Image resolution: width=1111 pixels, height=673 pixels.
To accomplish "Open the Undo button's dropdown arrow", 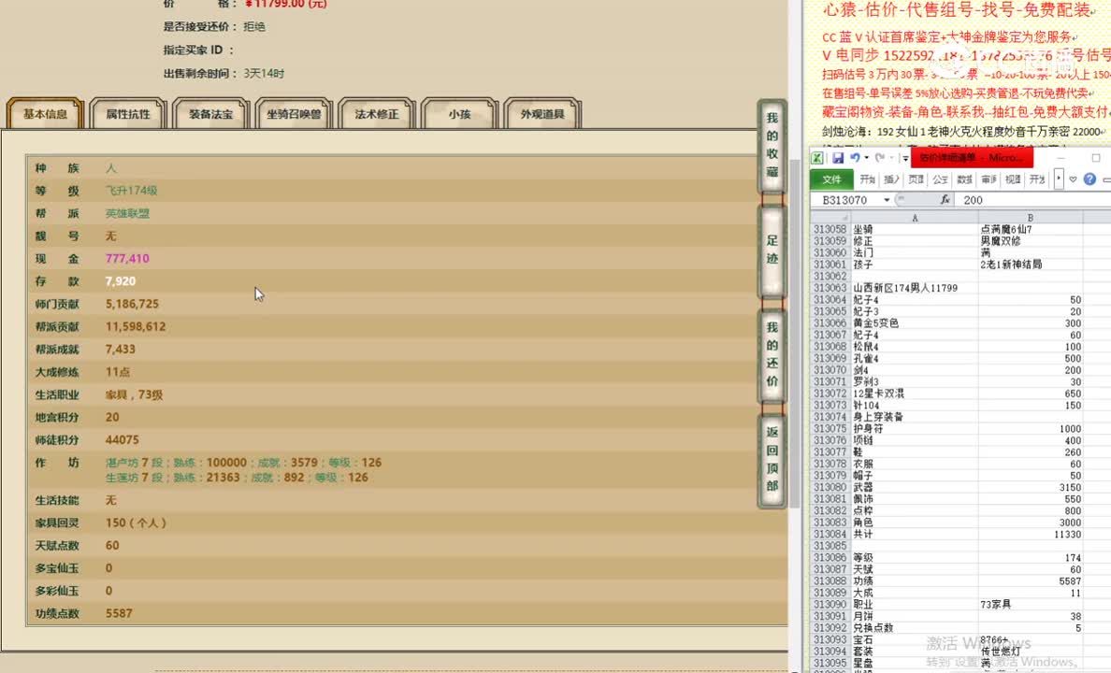I will tap(865, 158).
